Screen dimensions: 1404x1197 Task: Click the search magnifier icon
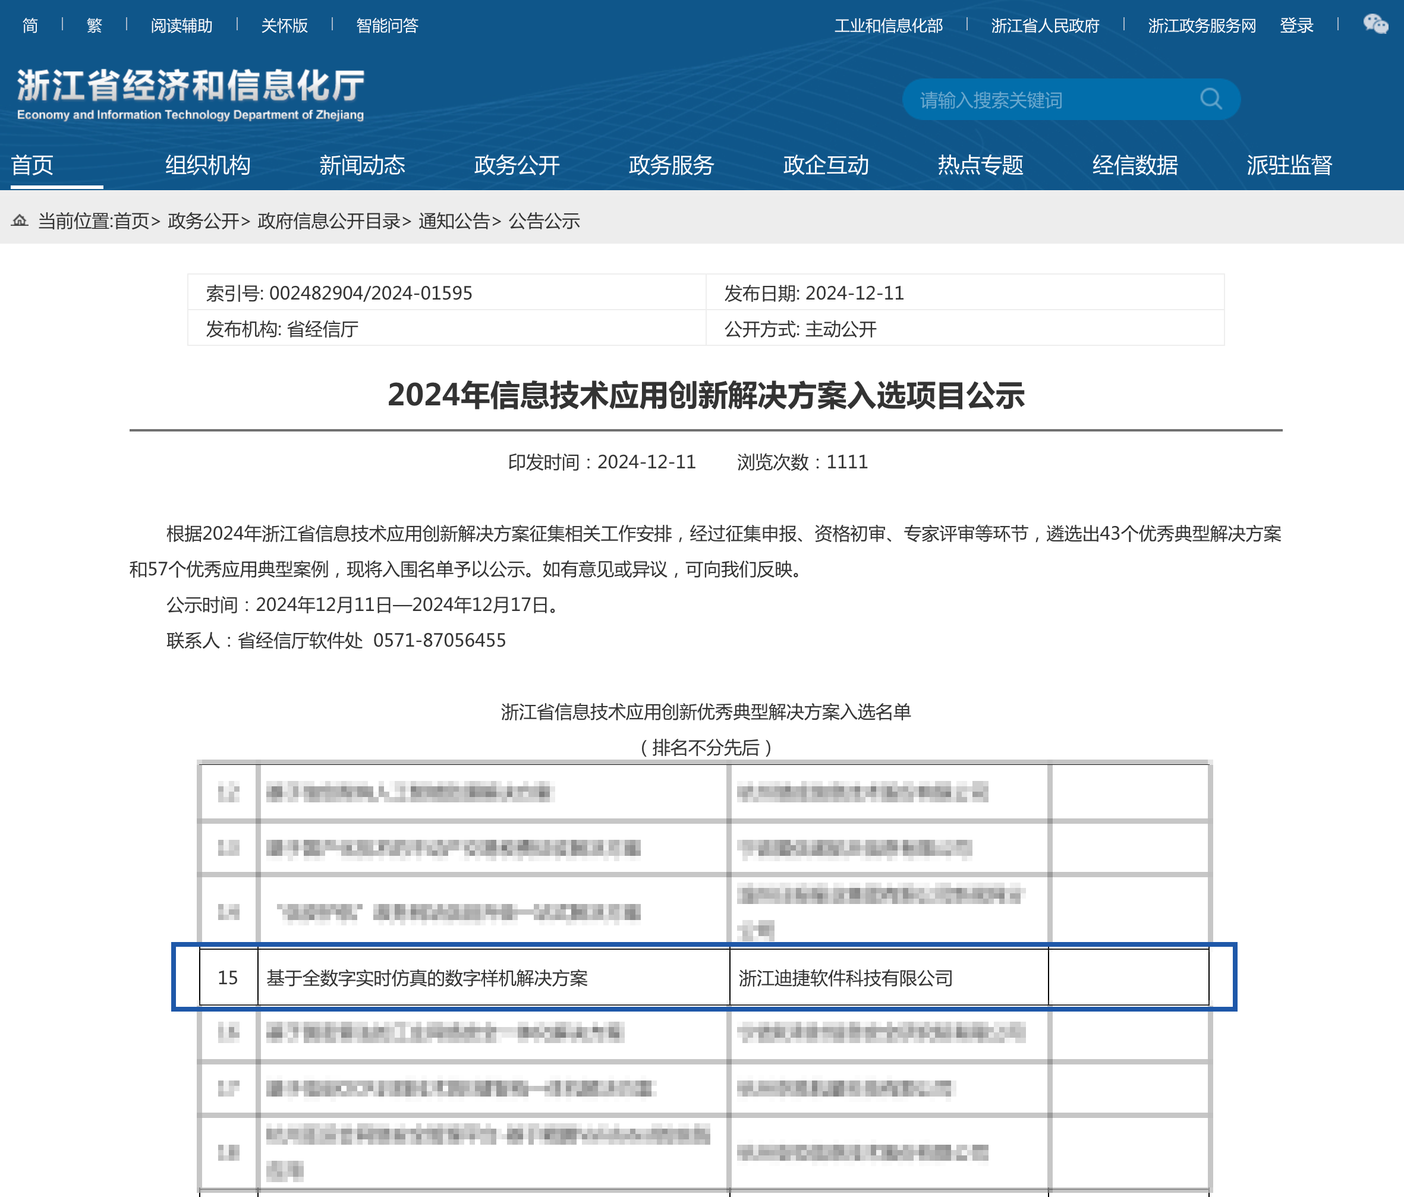(1210, 100)
